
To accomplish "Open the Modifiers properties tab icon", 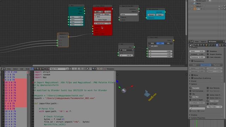I will pos(212,45).
